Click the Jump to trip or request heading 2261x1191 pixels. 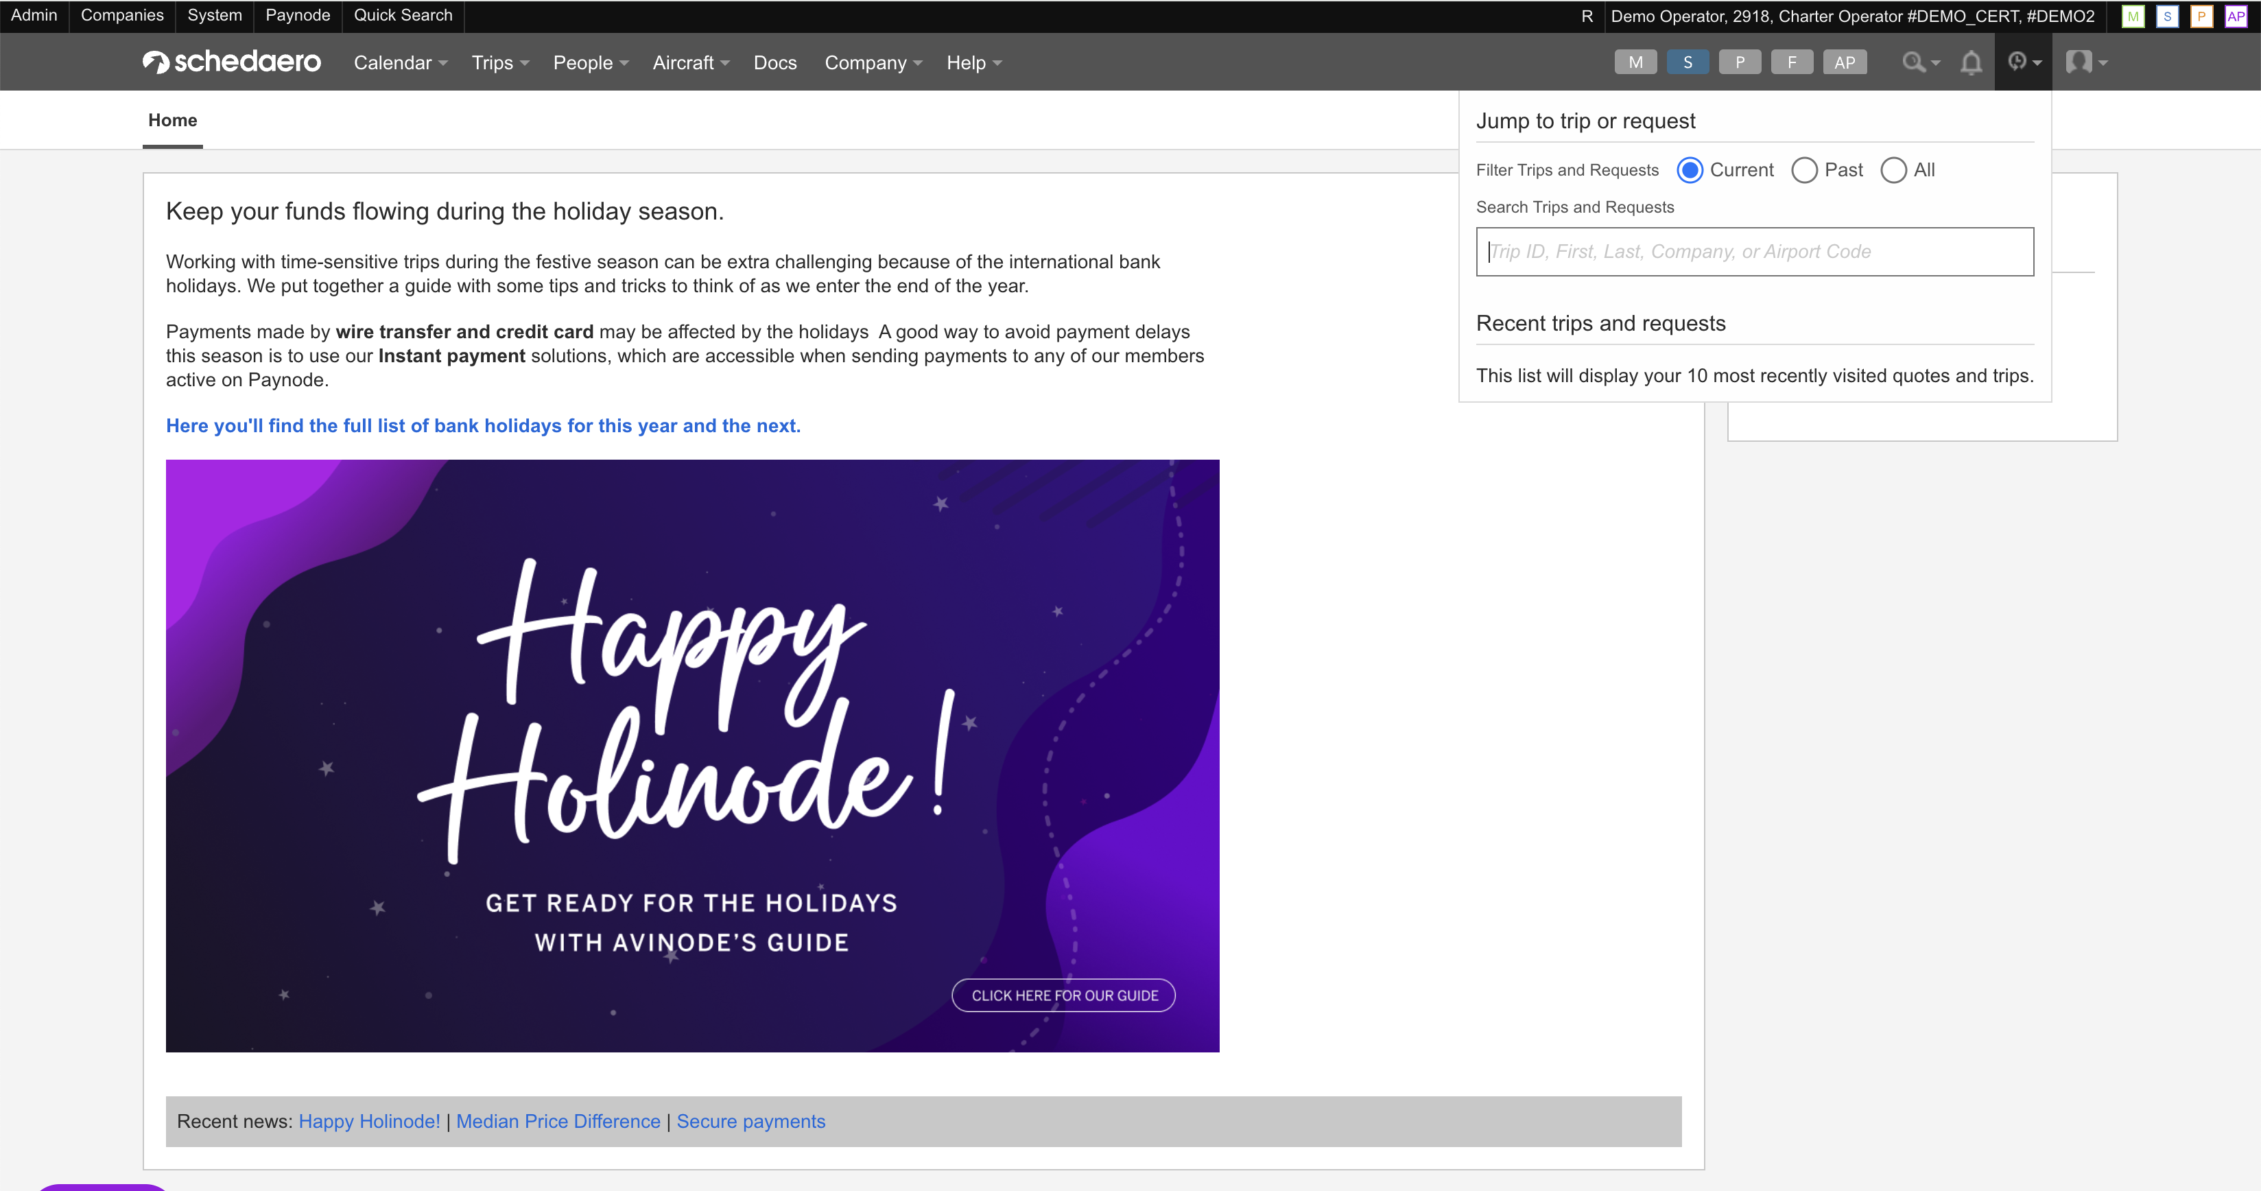click(x=1585, y=121)
